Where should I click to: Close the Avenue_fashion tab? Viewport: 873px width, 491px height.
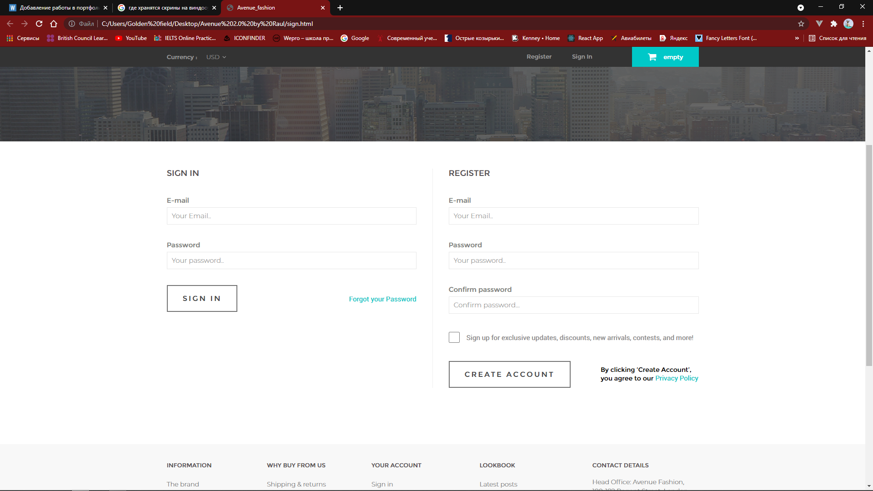[x=323, y=8]
